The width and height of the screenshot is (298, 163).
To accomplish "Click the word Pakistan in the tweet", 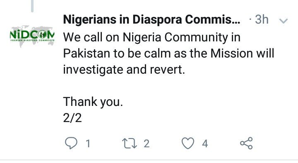I will pyautogui.click(x=87, y=53).
